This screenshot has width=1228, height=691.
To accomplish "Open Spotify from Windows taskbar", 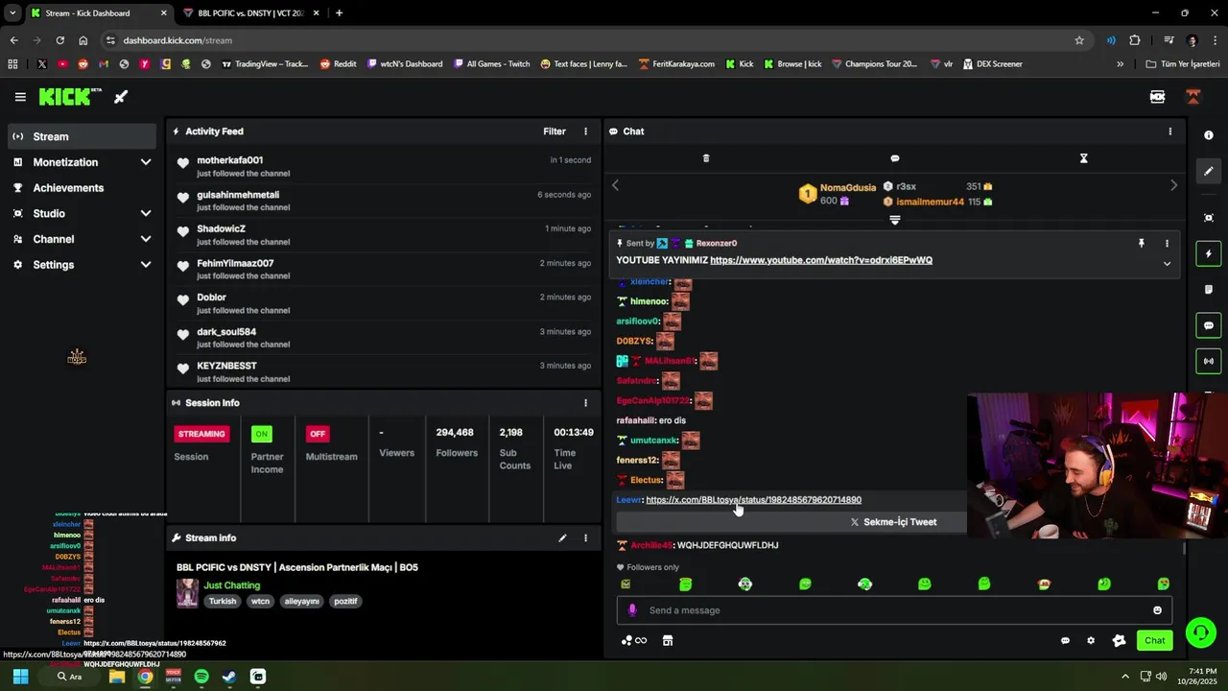I will [201, 677].
